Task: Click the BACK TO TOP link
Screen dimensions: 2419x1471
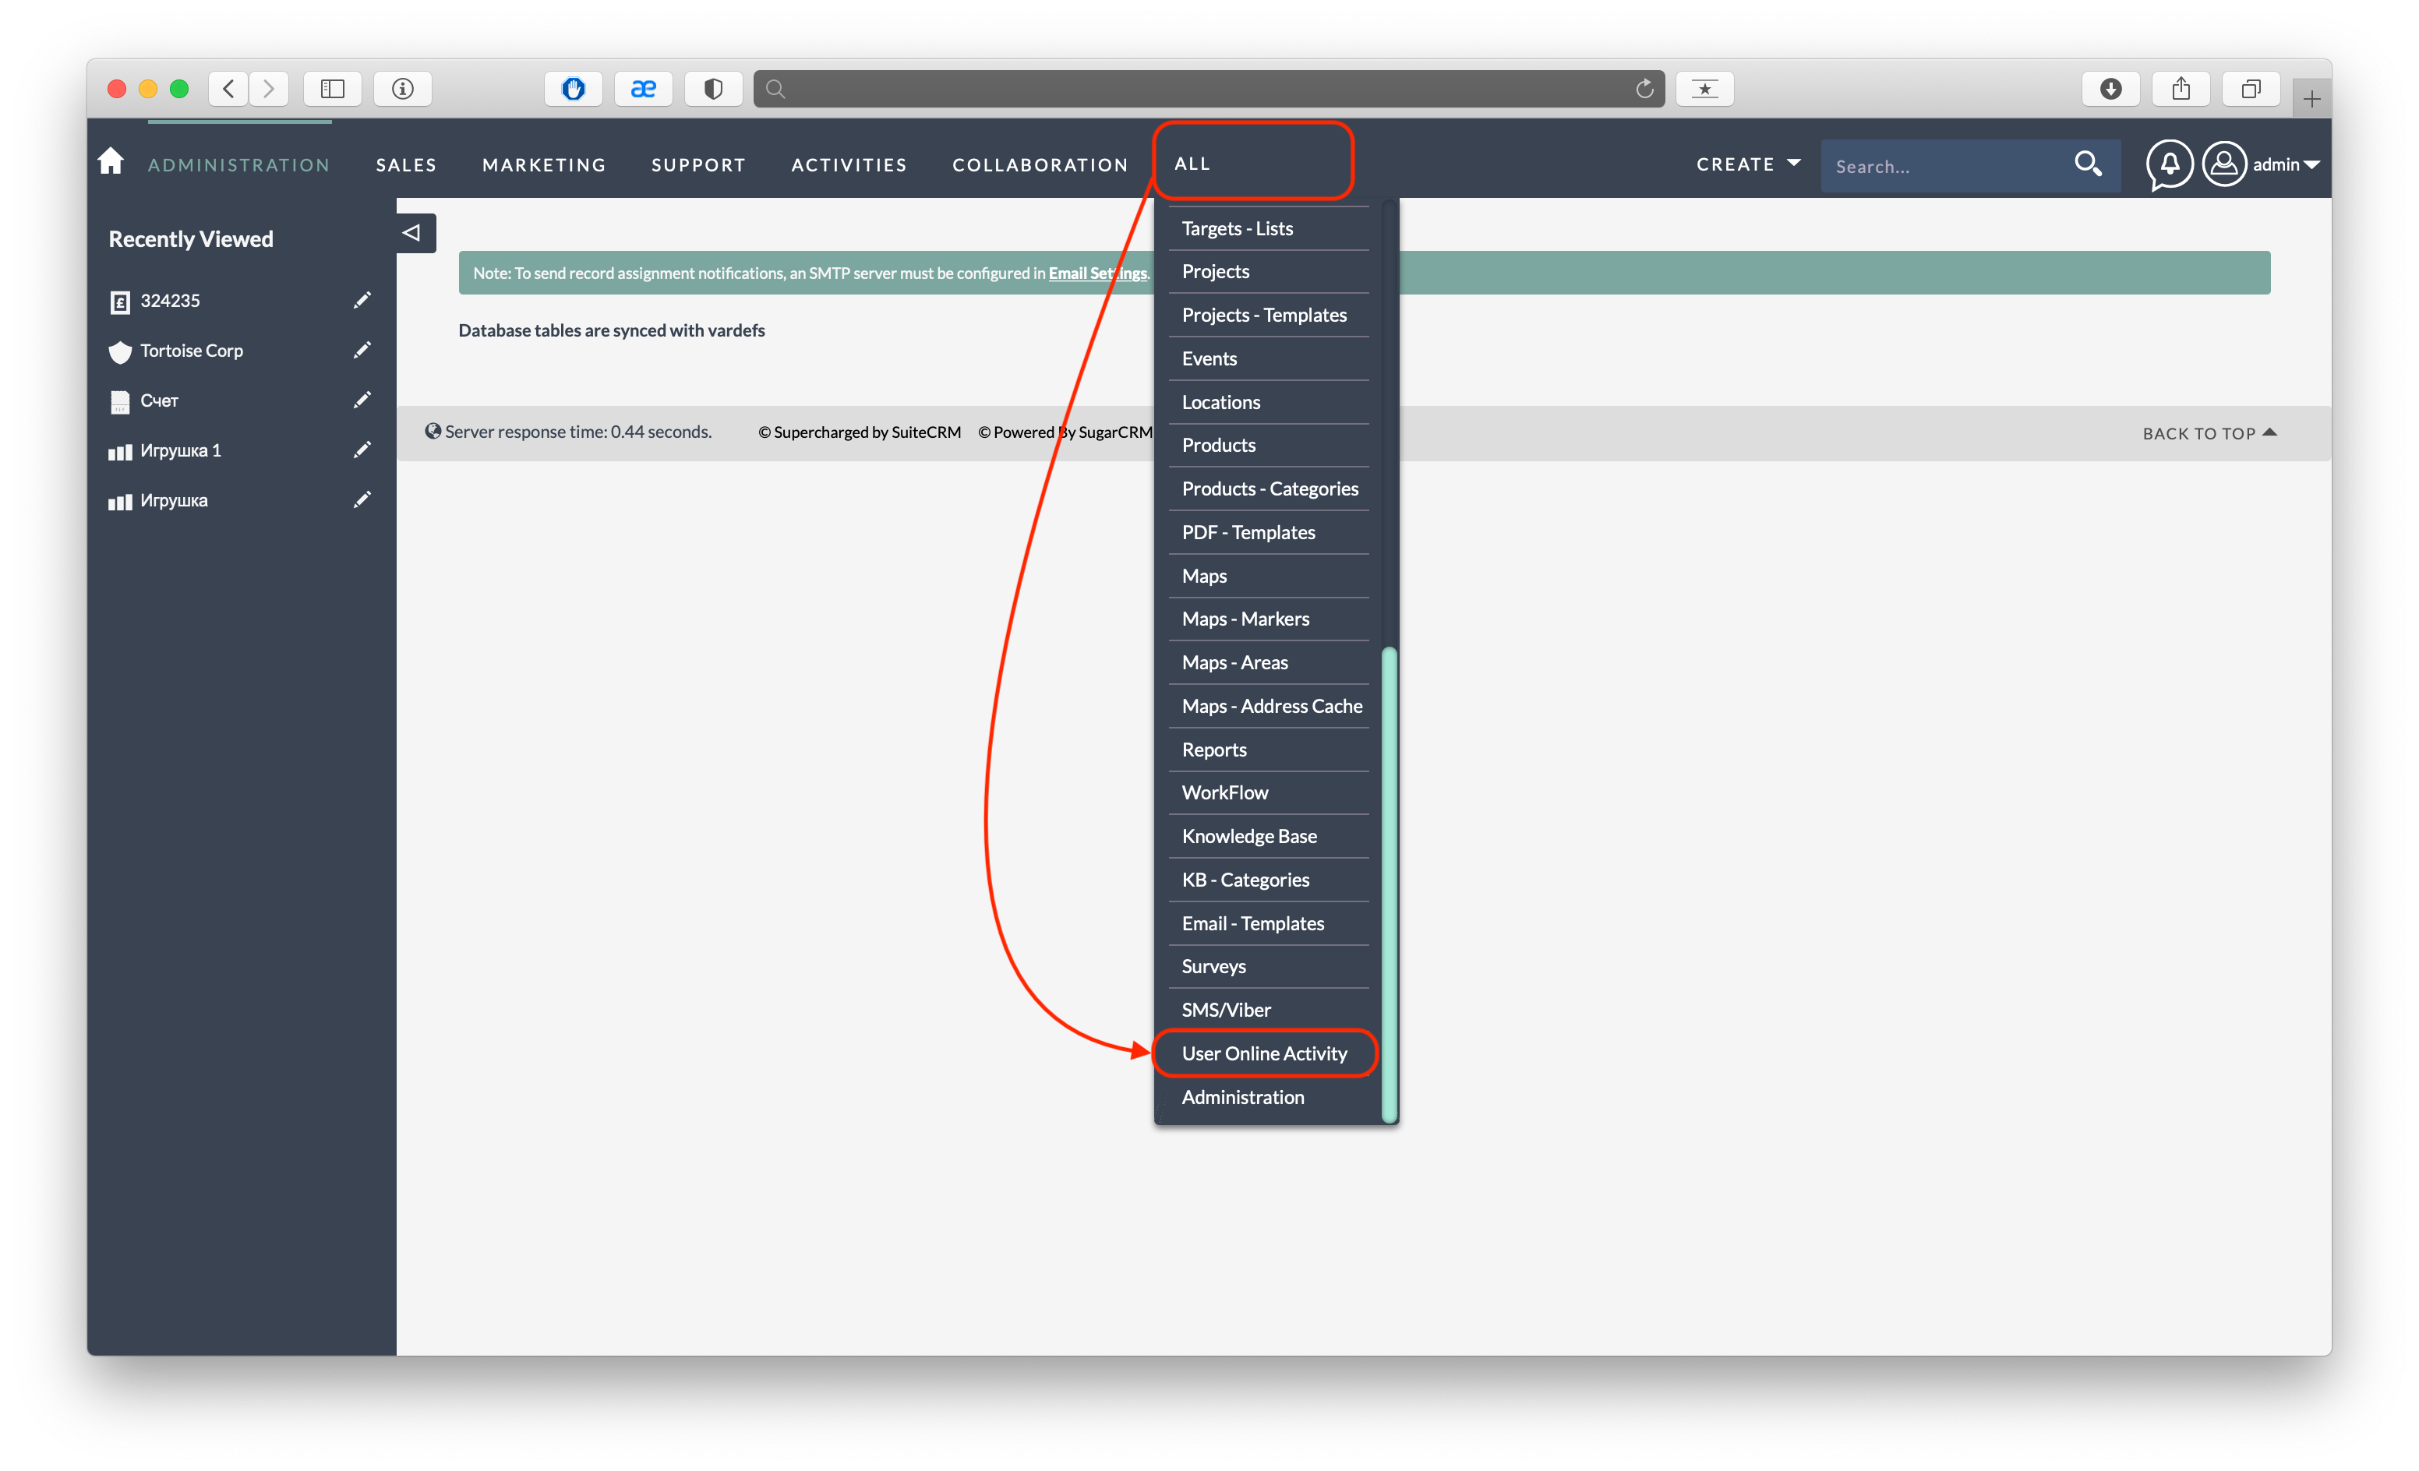Action: (2209, 432)
